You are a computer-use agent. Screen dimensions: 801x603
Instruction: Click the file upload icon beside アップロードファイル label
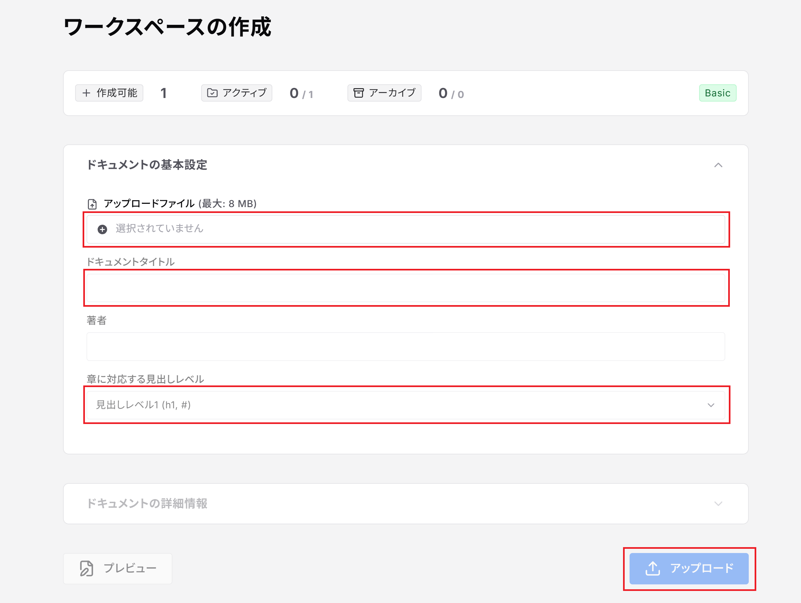point(92,204)
